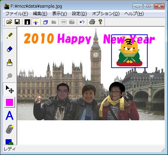Select the blue letter A text tool
This screenshot has height=155, width=168.
coord(9,115)
